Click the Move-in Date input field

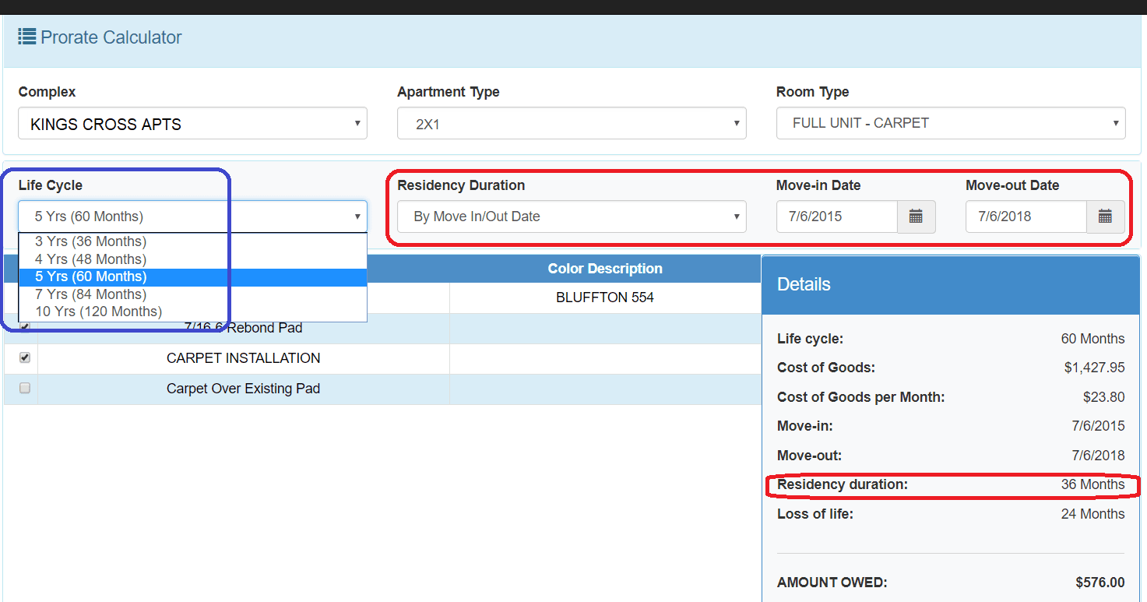(837, 217)
